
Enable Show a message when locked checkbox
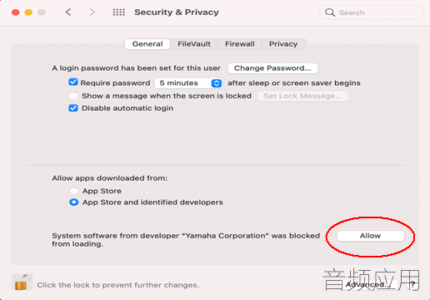73,96
